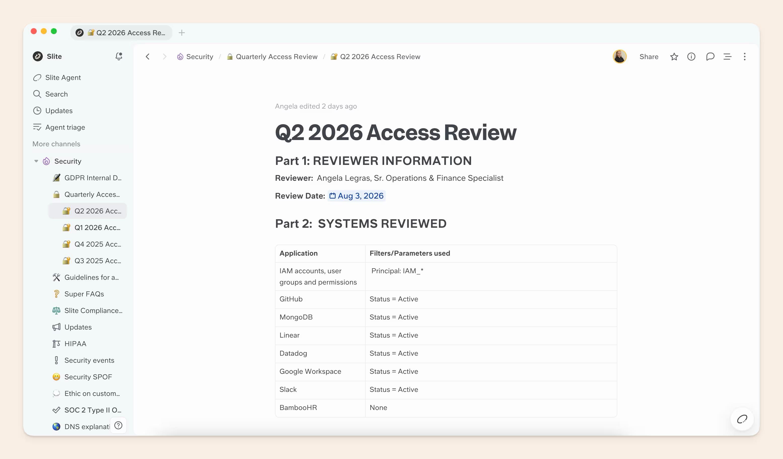Select Q2 2026 Acc... sidebar item
This screenshot has width=783, height=459.
[88, 211]
